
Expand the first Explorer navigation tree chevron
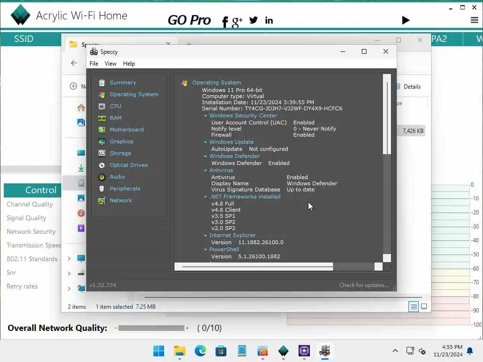pyautogui.click(x=69, y=259)
